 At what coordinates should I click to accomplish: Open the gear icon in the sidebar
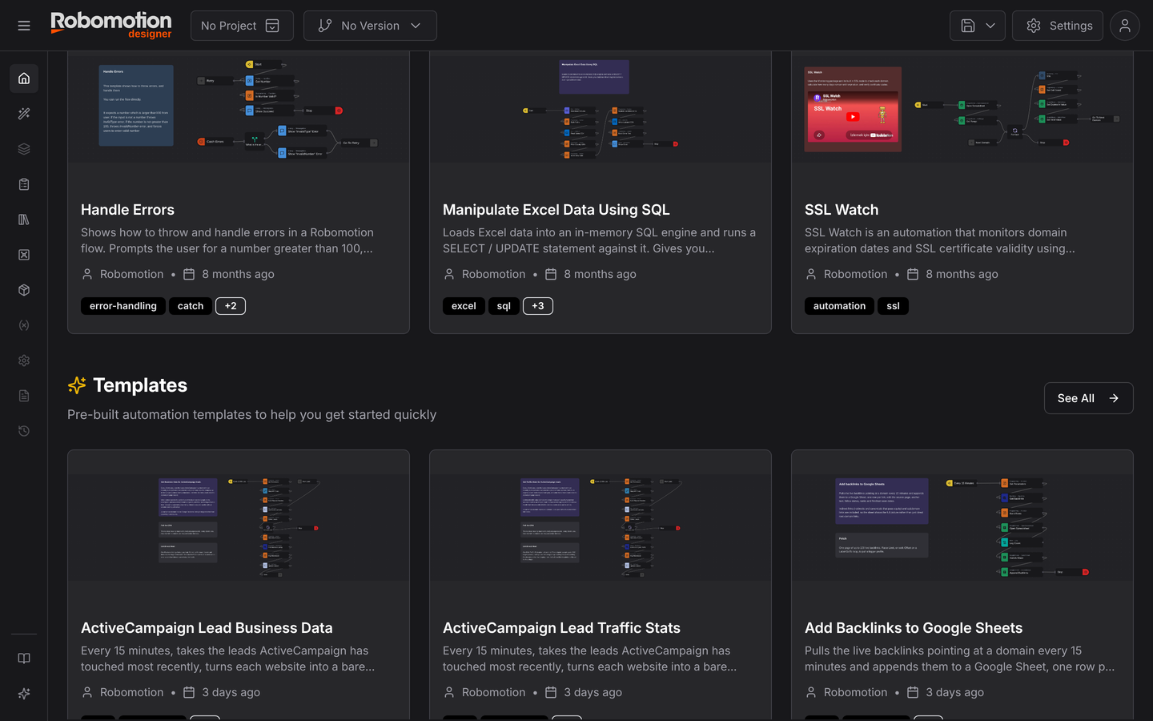click(x=24, y=360)
